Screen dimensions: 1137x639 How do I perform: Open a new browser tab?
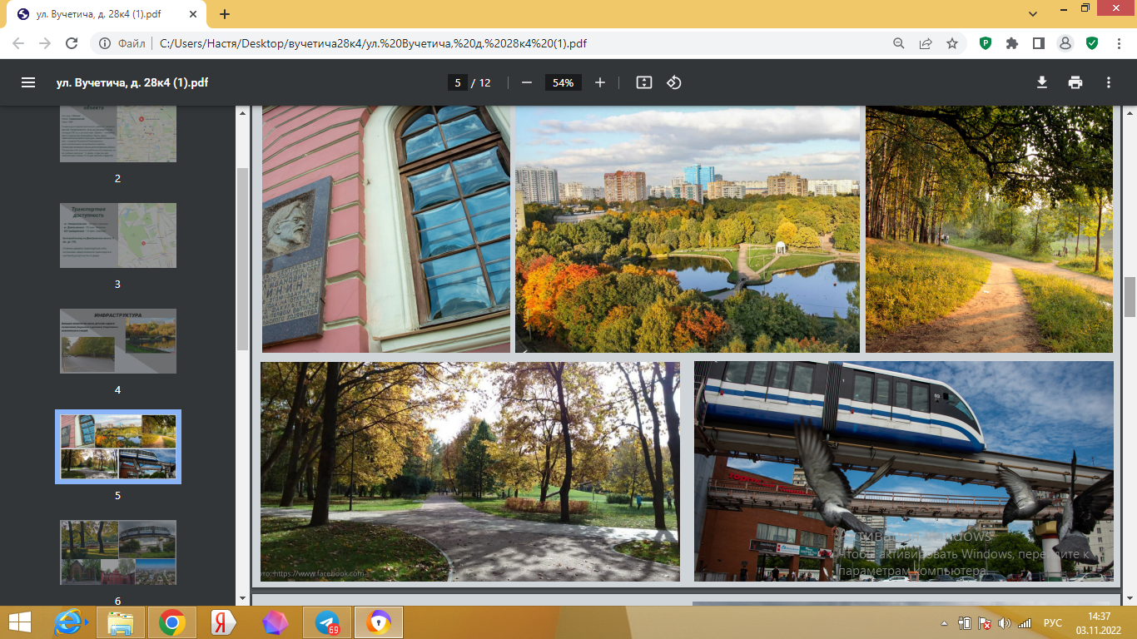[x=225, y=14]
